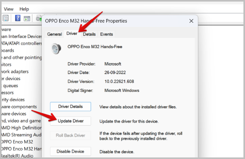The width and height of the screenshot is (245, 159).
Task: Select AMD High Definition Audio device
Action: click(x=21, y=128)
